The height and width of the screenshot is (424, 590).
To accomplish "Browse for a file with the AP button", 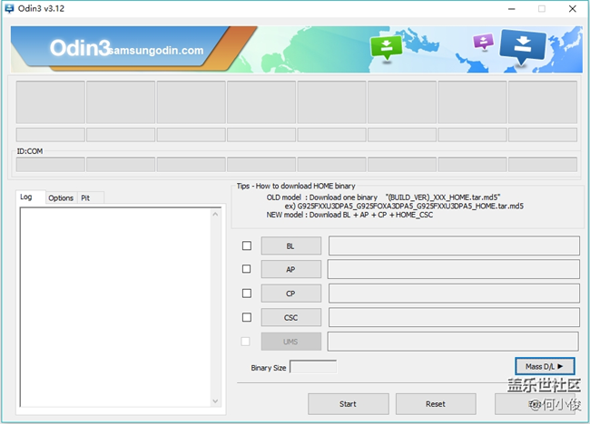I will 290,269.
